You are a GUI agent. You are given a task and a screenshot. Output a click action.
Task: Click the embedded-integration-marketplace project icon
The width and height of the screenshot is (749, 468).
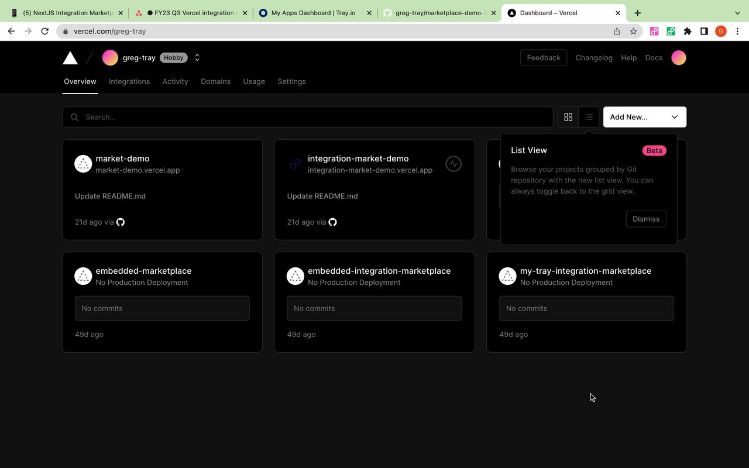pyautogui.click(x=296, y=276)
